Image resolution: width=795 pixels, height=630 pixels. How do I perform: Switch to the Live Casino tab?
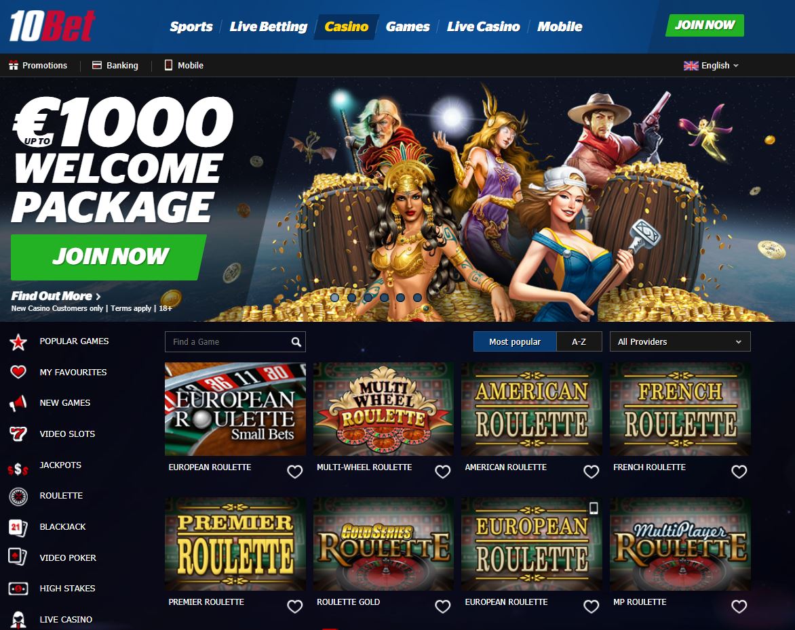coord(483,26)
